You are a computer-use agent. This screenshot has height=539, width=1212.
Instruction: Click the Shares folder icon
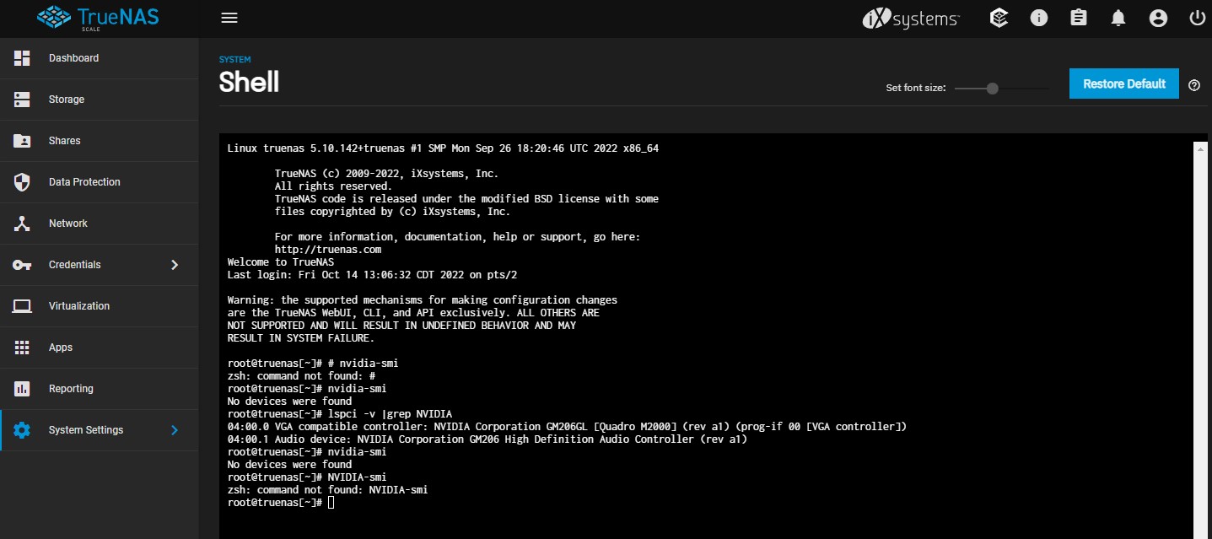point(22,141)
